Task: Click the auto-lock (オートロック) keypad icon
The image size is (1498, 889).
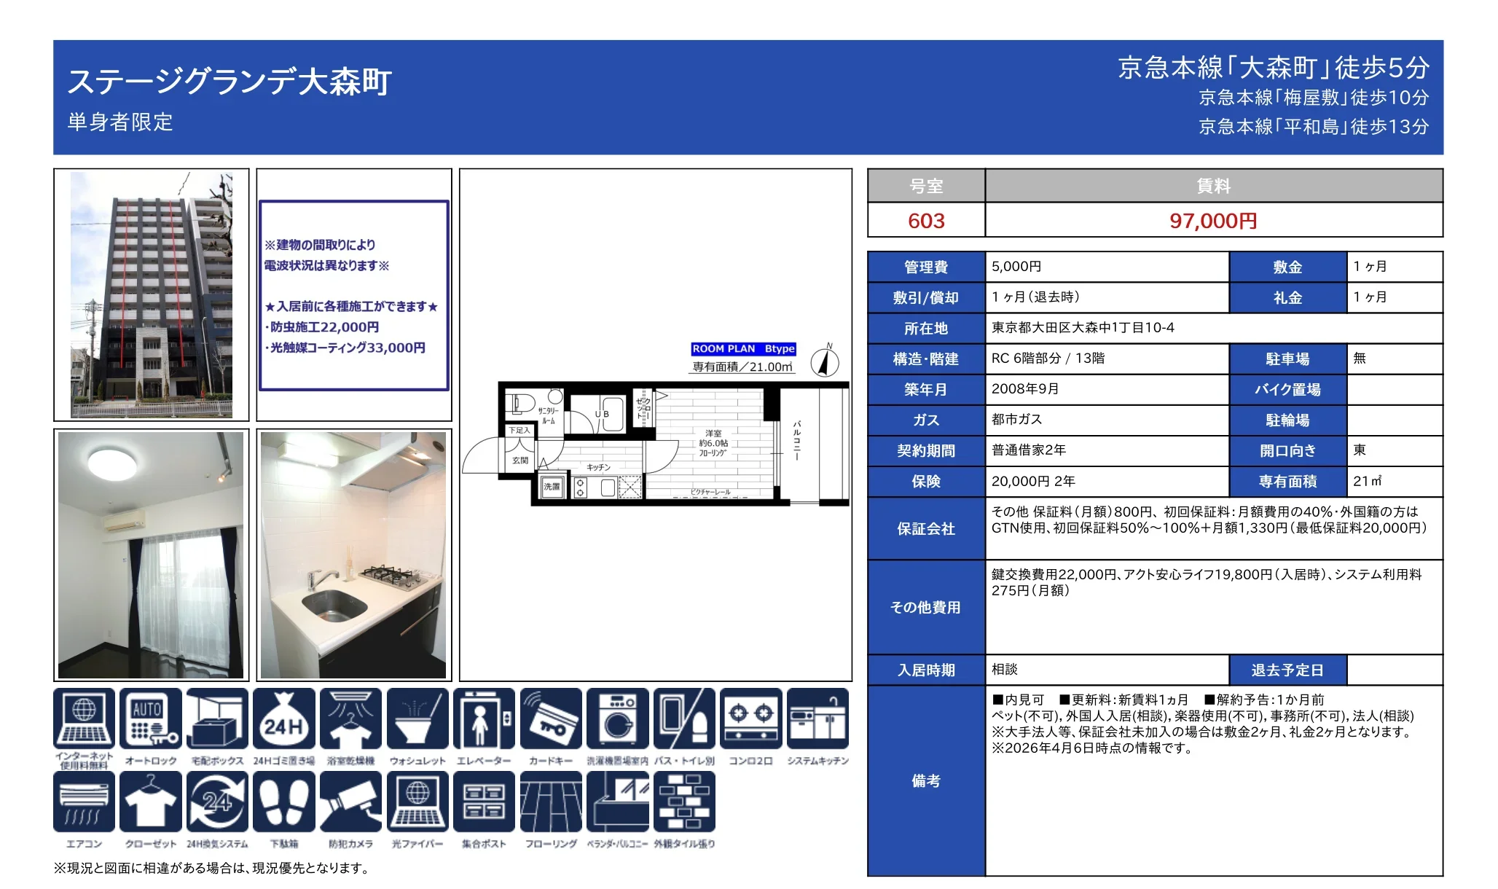Action: click(x=151, y=718)
